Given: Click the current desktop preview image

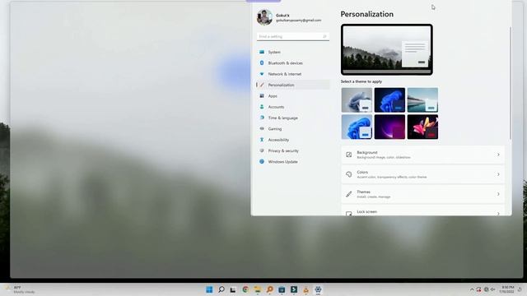Looking at the screenshot, I should point(386,49).
